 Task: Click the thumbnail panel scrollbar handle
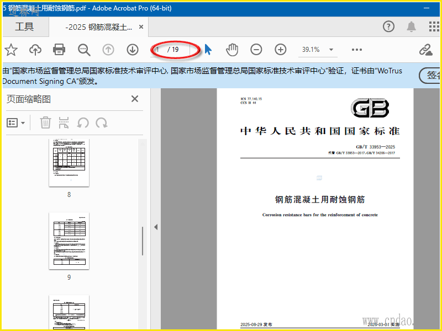143,241
